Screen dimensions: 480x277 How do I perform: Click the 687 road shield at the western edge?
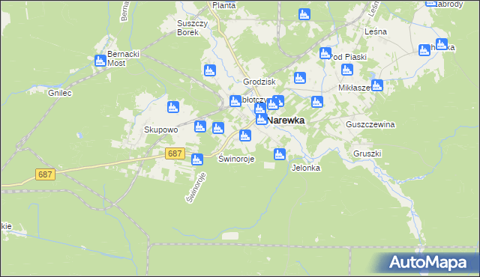tap(45, 174)
